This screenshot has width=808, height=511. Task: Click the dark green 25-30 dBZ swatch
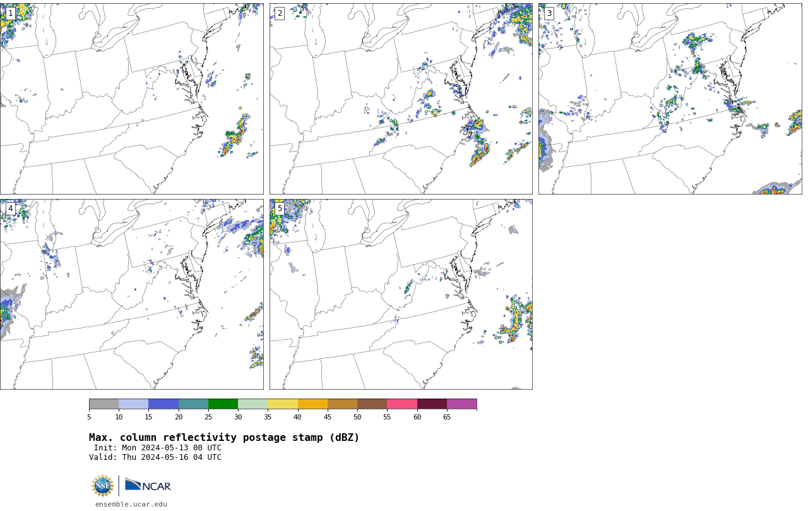(x=223, y=404)
